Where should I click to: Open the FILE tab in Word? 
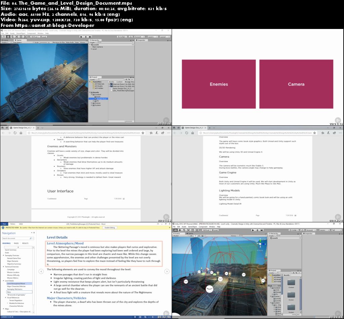click(x=4, y=224)
